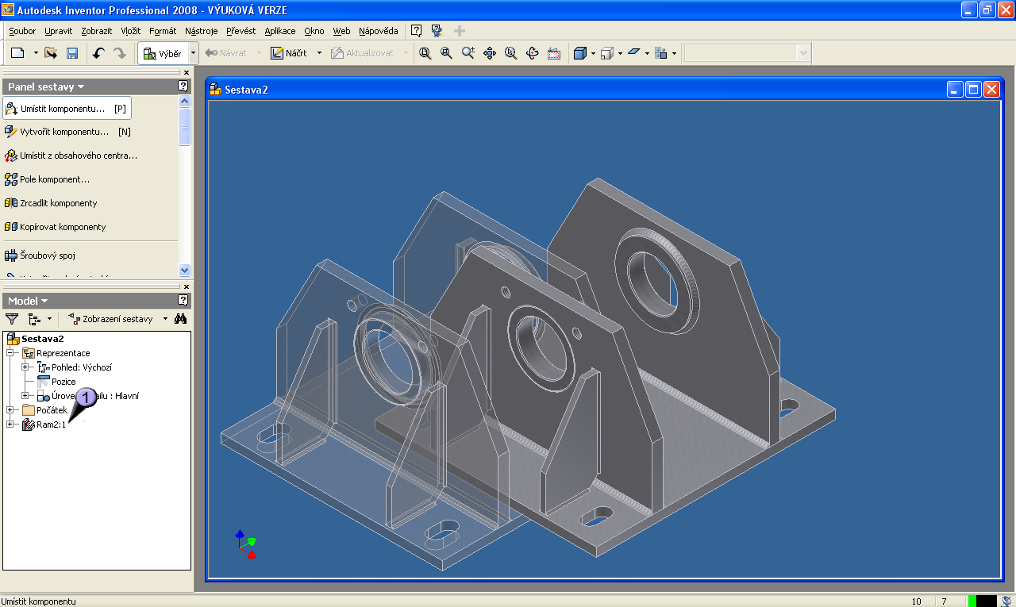Collapse the Reprezentace tree node
The height and width of the screenshot is (607, 1016).
coord(10,353)
